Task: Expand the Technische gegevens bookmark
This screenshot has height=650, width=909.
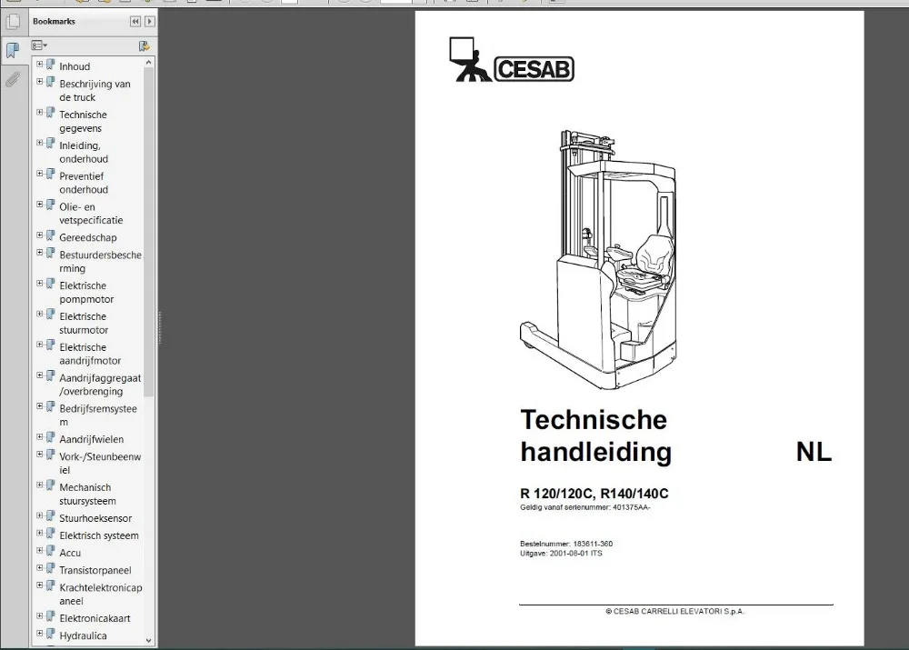Action: click(39, 113)
